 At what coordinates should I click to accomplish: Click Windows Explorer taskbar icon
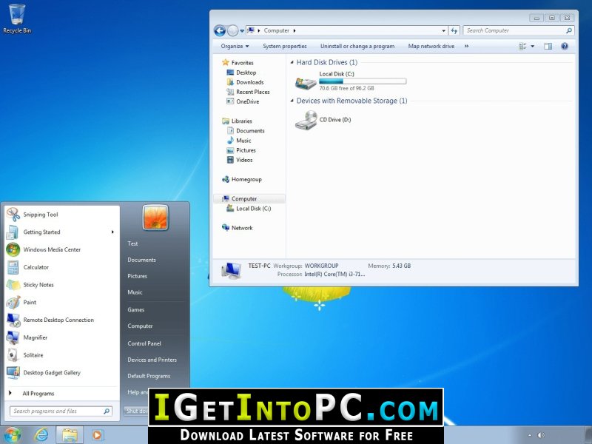point(70,435)
